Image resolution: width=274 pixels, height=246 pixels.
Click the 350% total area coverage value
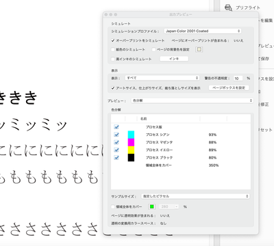click(x=214, y=165)
